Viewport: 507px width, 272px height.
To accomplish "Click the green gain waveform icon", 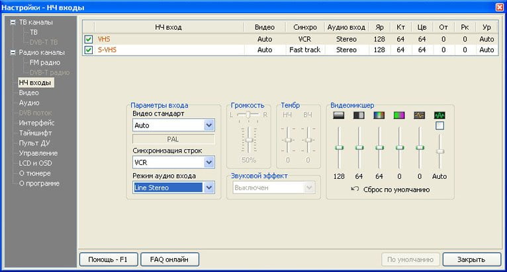I will tap(439, 115).
